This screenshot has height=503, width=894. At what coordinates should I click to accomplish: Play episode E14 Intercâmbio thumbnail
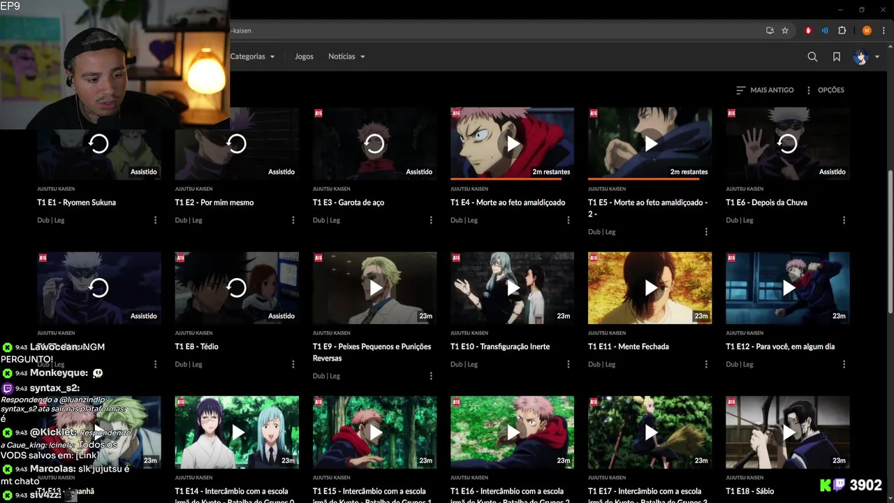pos(237,432)
